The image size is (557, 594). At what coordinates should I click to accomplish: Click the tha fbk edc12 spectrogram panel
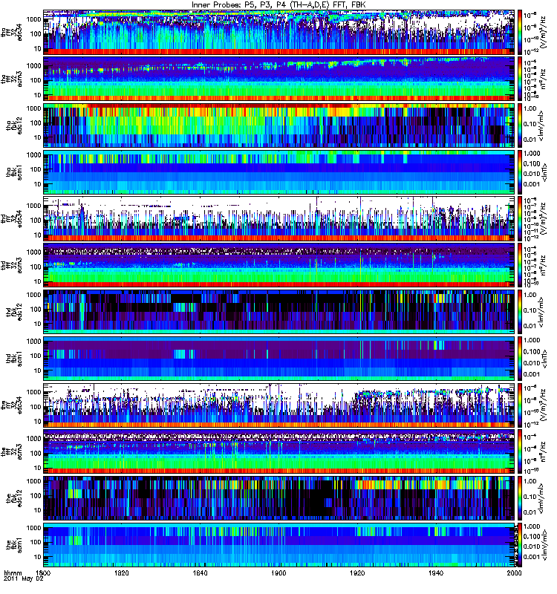279,125
